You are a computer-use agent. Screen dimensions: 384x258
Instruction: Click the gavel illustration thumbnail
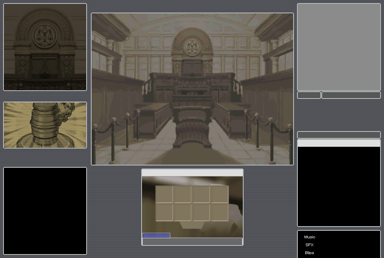click(x=45, y=125)
